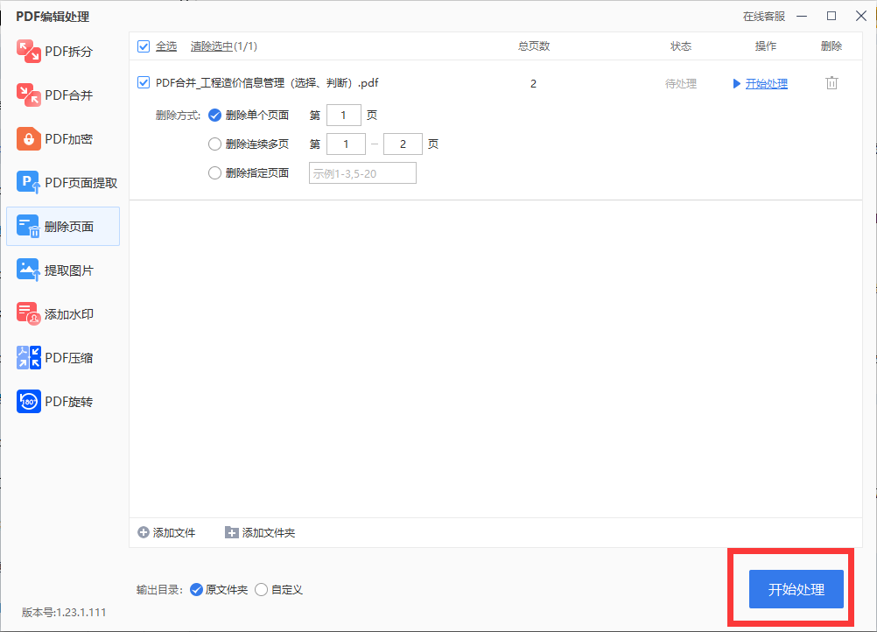The height and width of the screenshot is (632, 877).
Task: Click the file name PDF合并_工程造价信息管理 text
Action: pos(267,83)
